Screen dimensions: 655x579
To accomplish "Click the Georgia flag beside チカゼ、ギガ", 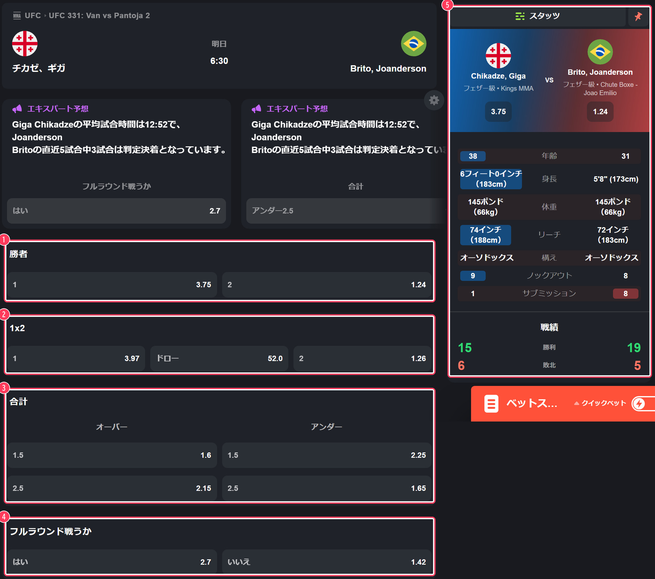I will point(25,44).
